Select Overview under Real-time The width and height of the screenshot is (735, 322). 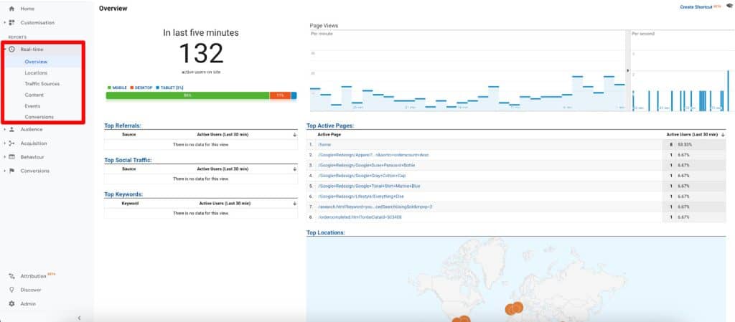coord(36,62)
